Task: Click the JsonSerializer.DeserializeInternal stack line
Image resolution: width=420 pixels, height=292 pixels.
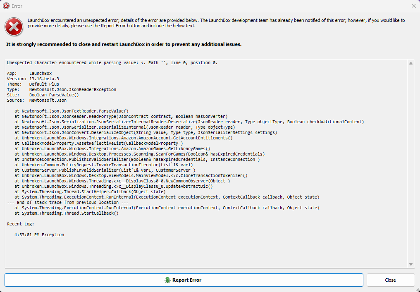Action: 125,127
